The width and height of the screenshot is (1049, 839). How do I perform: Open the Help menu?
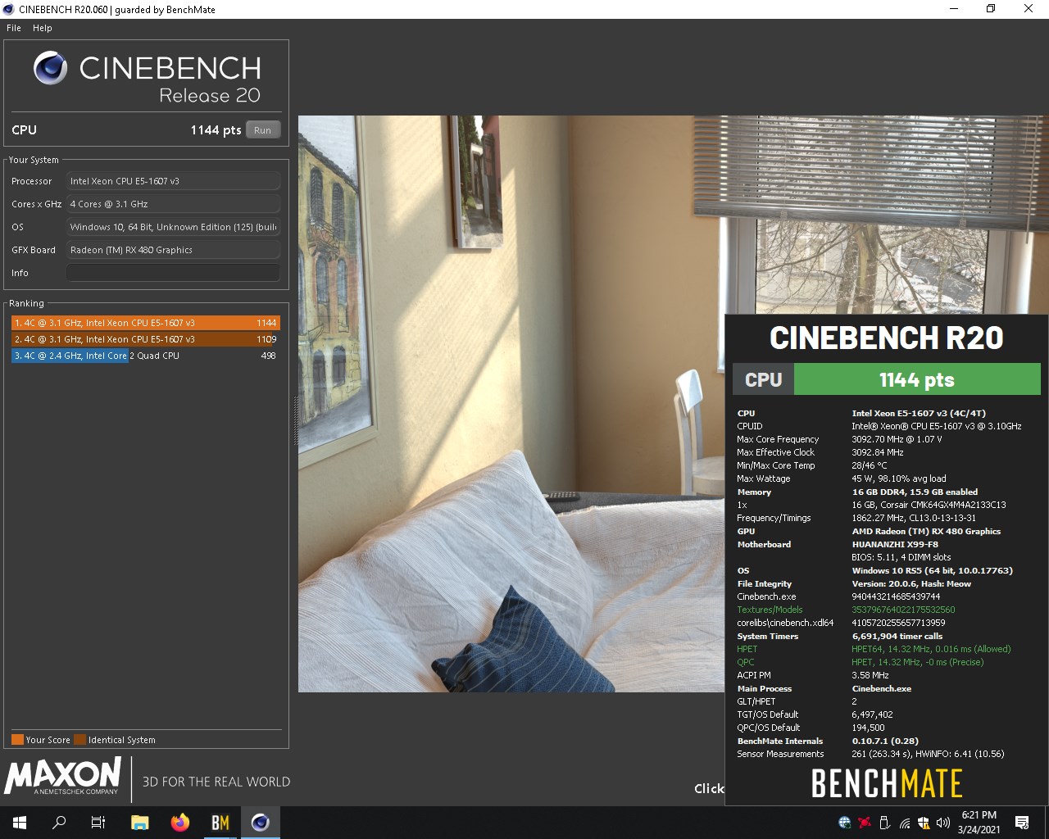[43, 28]
